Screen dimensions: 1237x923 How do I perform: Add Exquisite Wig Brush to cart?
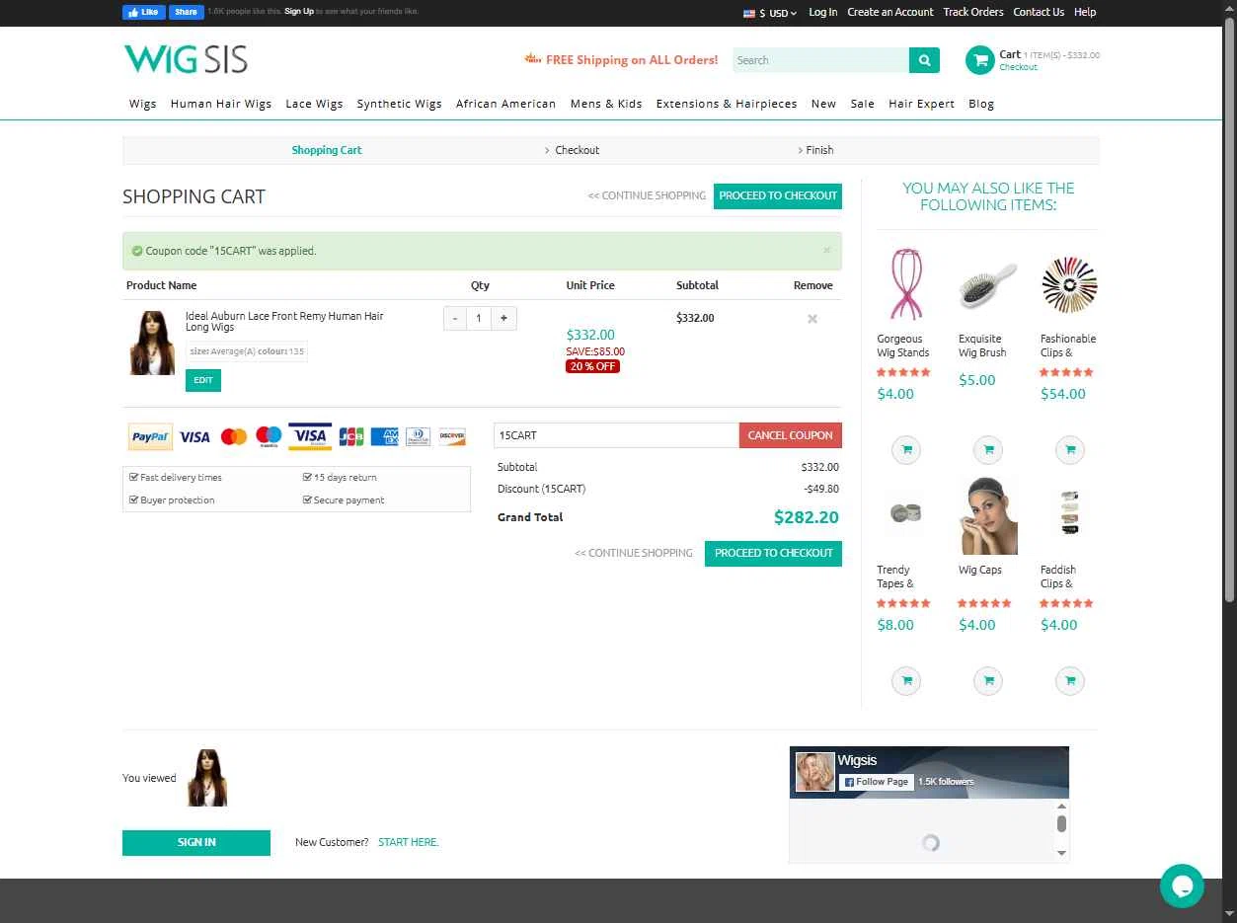[987, 450]
